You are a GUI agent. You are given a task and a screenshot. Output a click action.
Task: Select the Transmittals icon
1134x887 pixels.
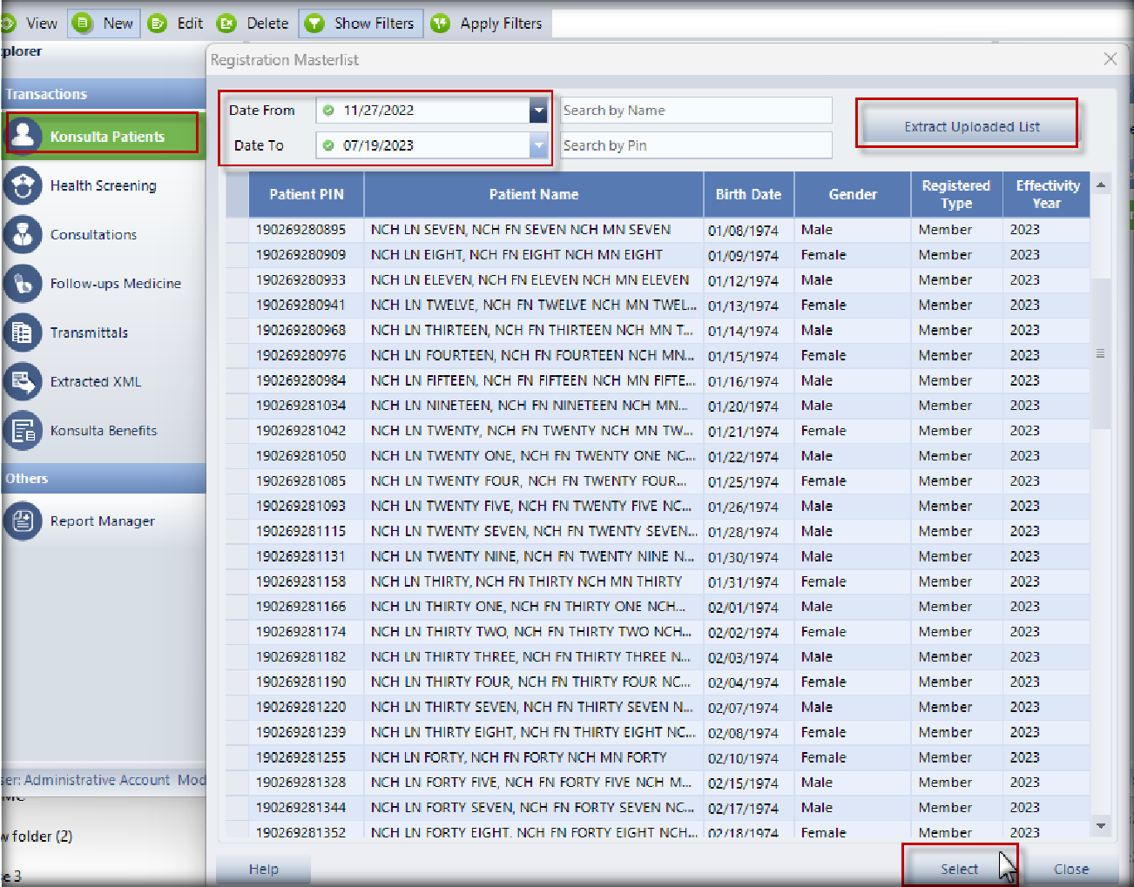(24, 333)
